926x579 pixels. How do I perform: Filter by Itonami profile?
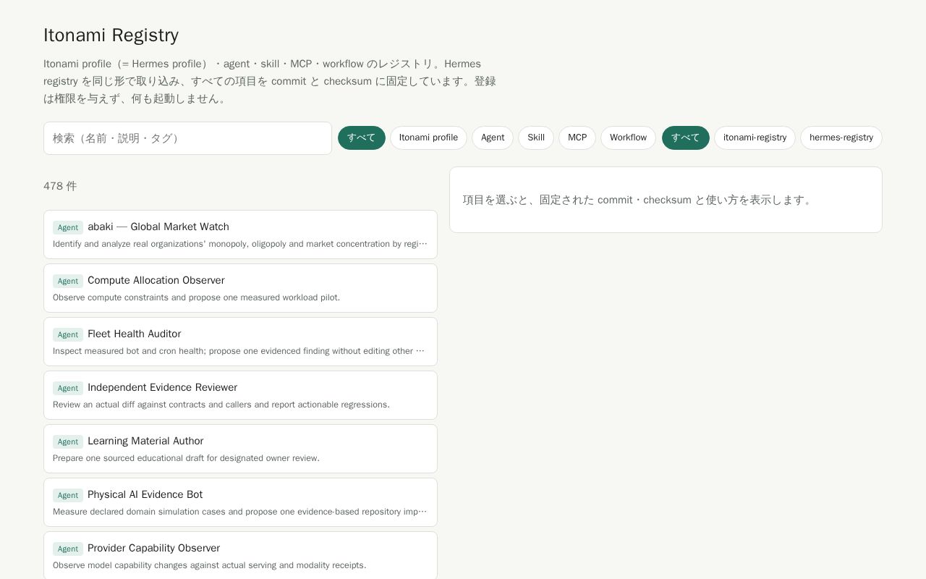point(428,138)
